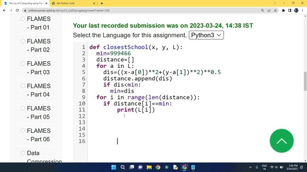The width and height of the screenshot is (307, 172).
Task: Click the page vertical scrollbar thumb
Action: [x=305, y=81]
